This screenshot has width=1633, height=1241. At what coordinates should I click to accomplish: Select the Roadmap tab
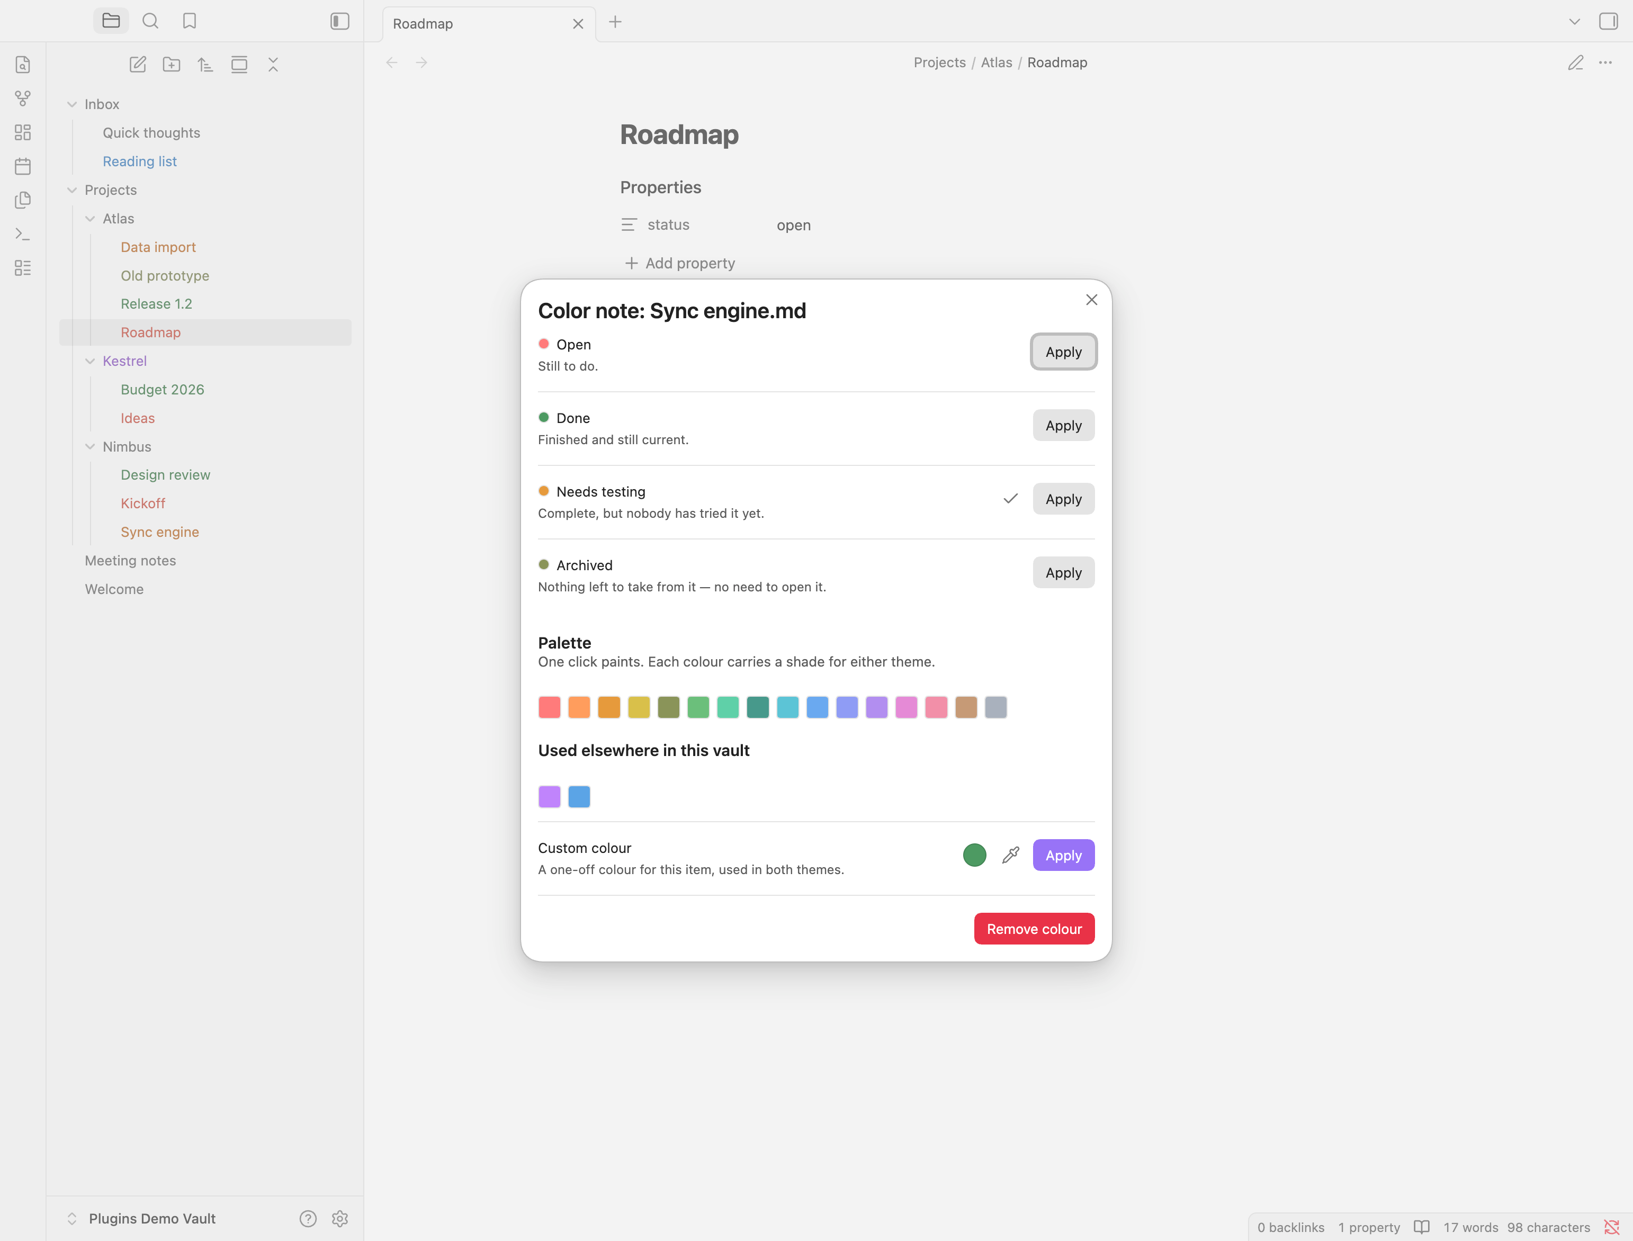tap(489, 24)
